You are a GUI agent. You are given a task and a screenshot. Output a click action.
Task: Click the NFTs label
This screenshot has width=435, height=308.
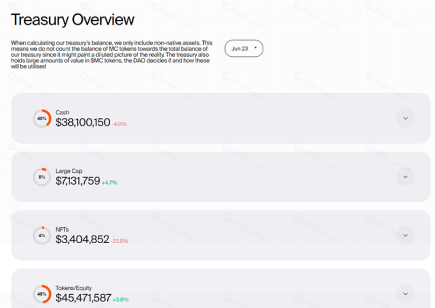click(x=62, y=230)
